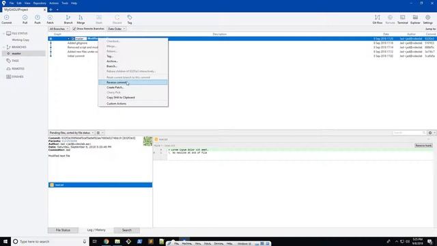Open Terminal from the toolbar
This screenshot has width=437, height=246.
[402, 19]
